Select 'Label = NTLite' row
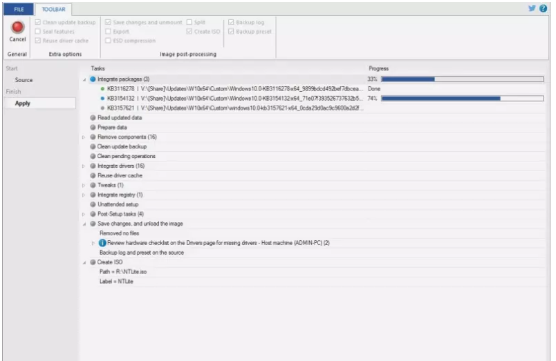The width and height of the screenshot is (556, 361). click(116, 281)
